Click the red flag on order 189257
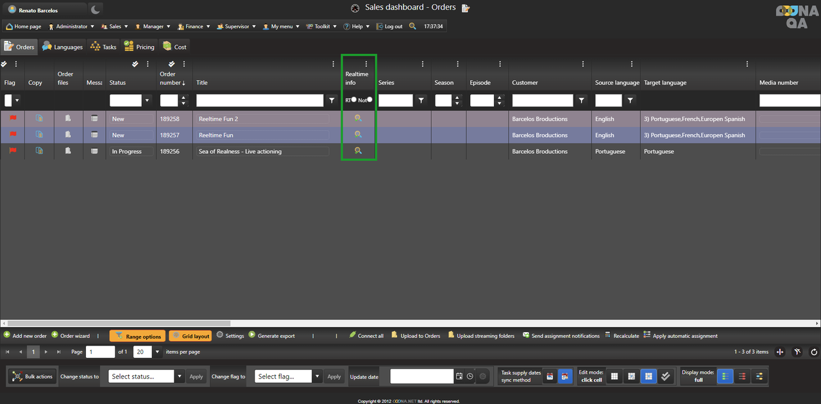 click(x=13, y=135)
